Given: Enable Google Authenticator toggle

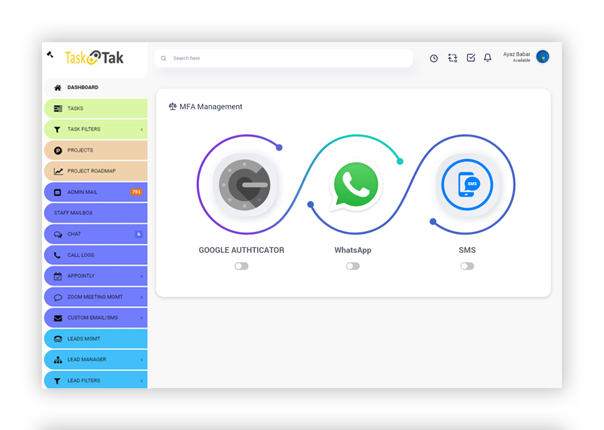Looking at the screenshot, I should 242,266.
